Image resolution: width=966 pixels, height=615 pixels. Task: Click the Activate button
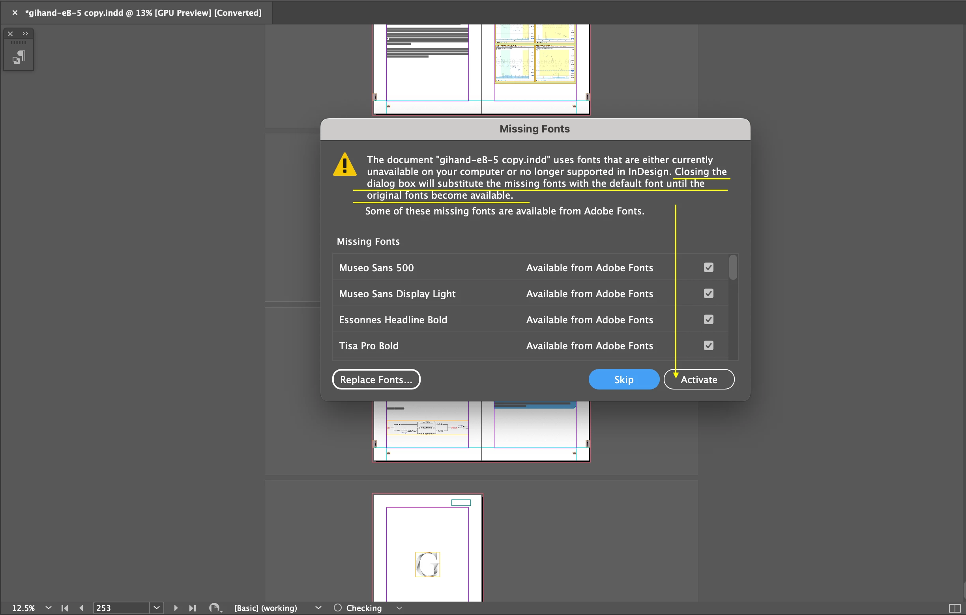(699, 379)
